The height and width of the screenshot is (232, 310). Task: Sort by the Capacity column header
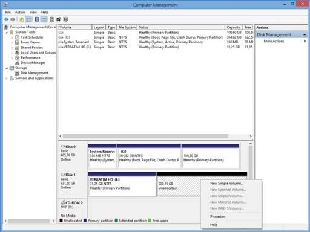pyautogui.click(x=234, y=27)
